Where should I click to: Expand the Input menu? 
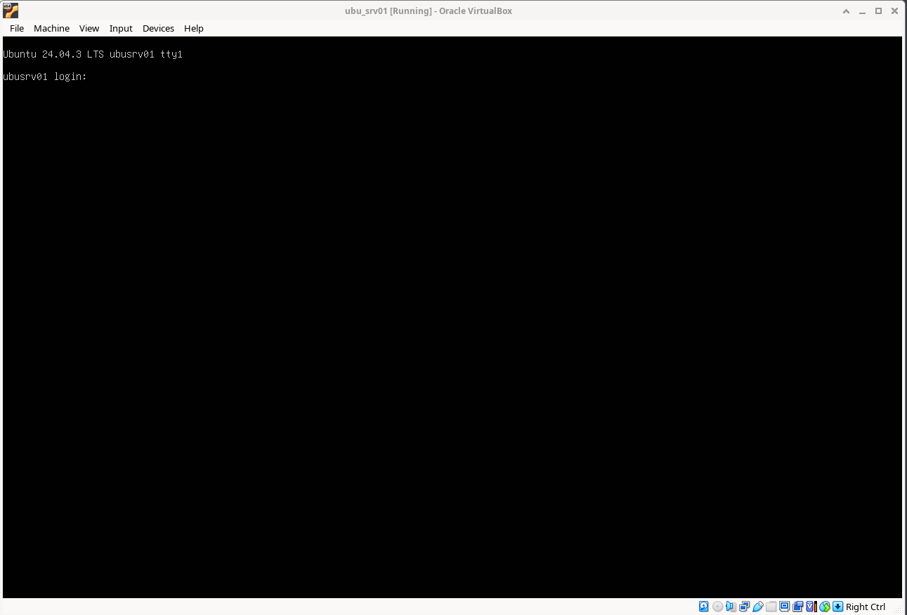121,28
